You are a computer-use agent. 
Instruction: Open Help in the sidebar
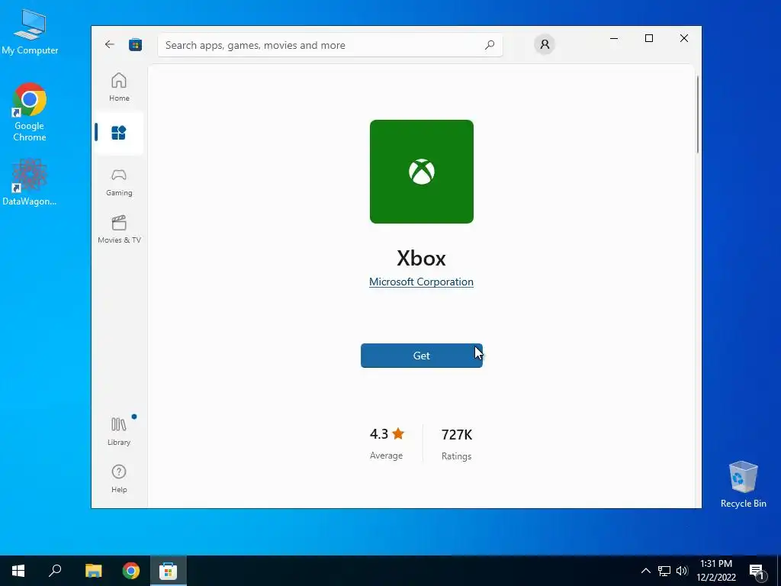click(119, 478)
